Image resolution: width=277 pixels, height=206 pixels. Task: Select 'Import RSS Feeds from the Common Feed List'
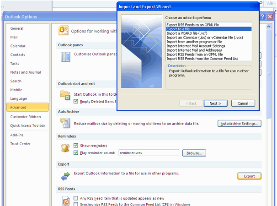click(209, 59)
